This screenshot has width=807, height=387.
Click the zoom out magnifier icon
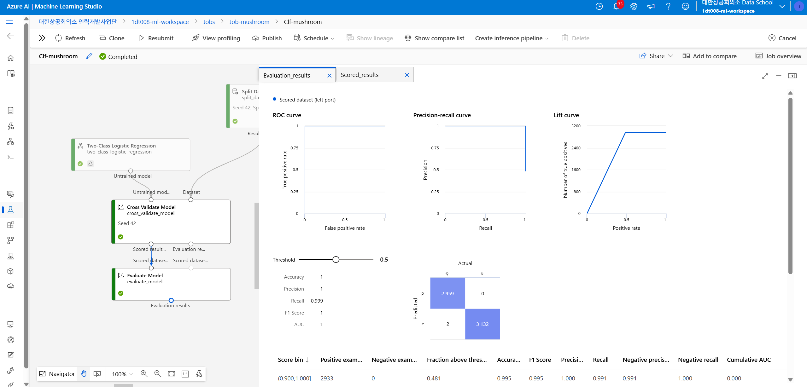tap(158, 374)
